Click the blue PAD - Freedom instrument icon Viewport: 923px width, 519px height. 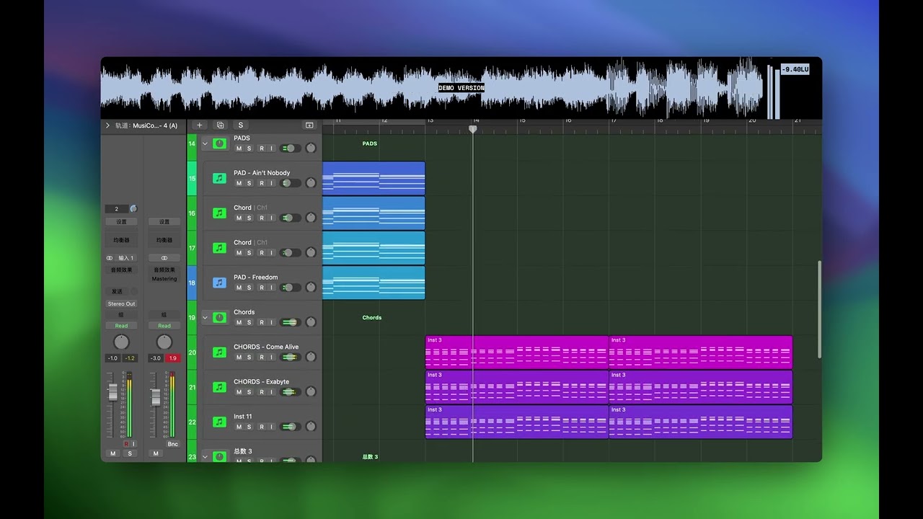coord(219,283)
